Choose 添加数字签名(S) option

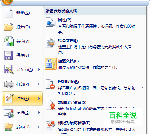point(95,108)
